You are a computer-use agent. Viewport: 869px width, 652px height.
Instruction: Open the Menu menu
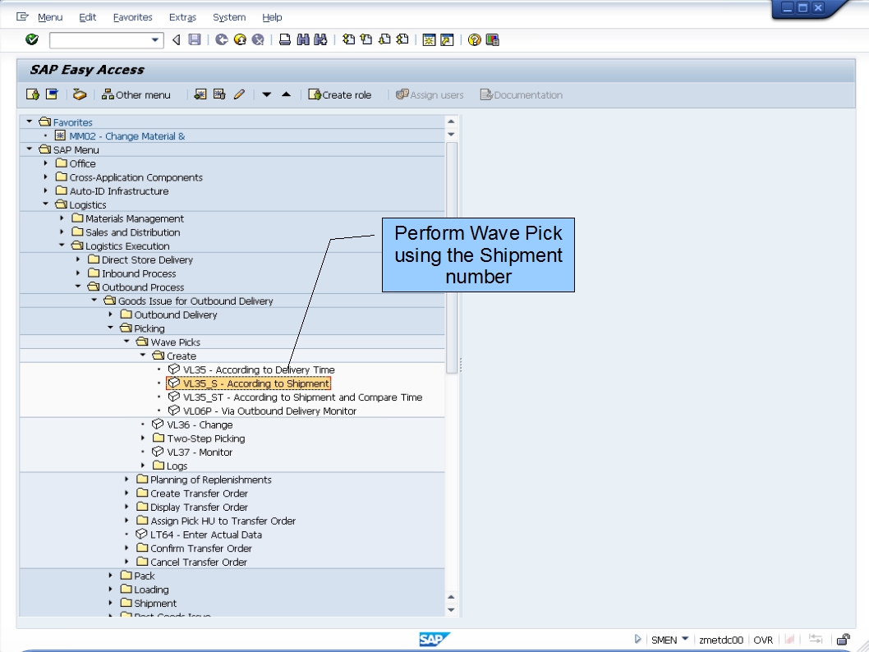tap(50, 17)
